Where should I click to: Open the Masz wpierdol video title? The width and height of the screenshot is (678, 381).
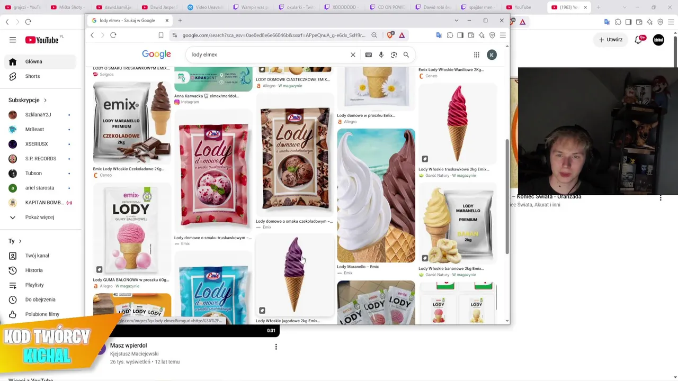point(128,346)
